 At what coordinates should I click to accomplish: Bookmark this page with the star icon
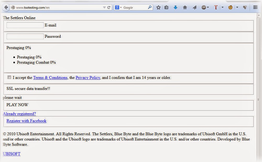pyautogui.click(x=159, y=7)
